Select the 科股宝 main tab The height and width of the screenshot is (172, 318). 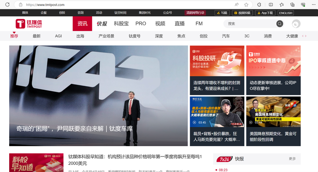coord(121,24)
